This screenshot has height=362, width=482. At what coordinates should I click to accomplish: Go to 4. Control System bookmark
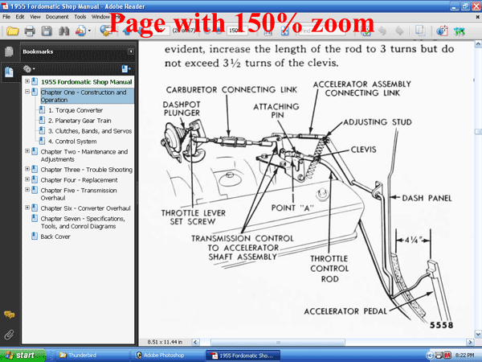coord(72,142)
